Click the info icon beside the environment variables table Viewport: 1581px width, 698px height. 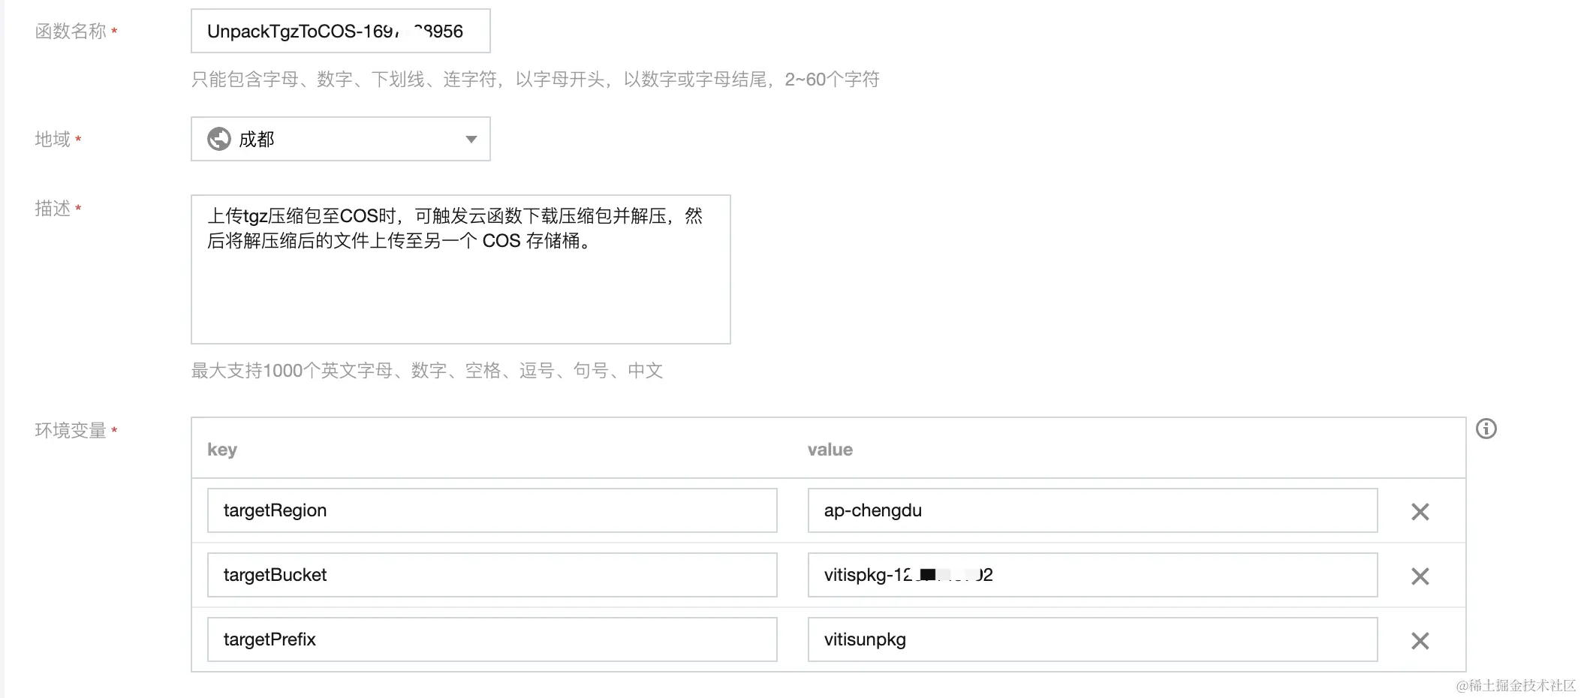point(1487,429)
